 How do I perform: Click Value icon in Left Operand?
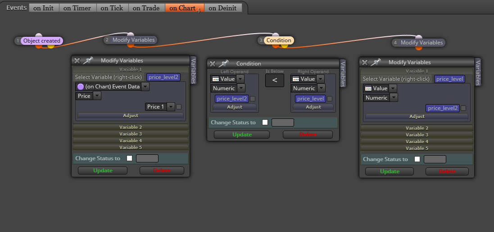point(216,79)
